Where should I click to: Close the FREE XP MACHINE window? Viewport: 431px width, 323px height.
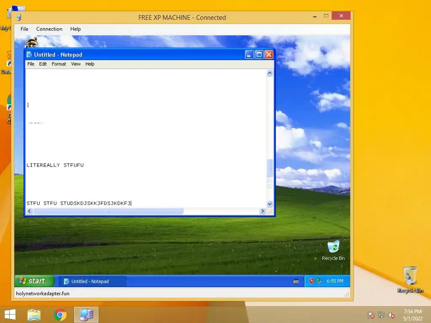(341, 16)
